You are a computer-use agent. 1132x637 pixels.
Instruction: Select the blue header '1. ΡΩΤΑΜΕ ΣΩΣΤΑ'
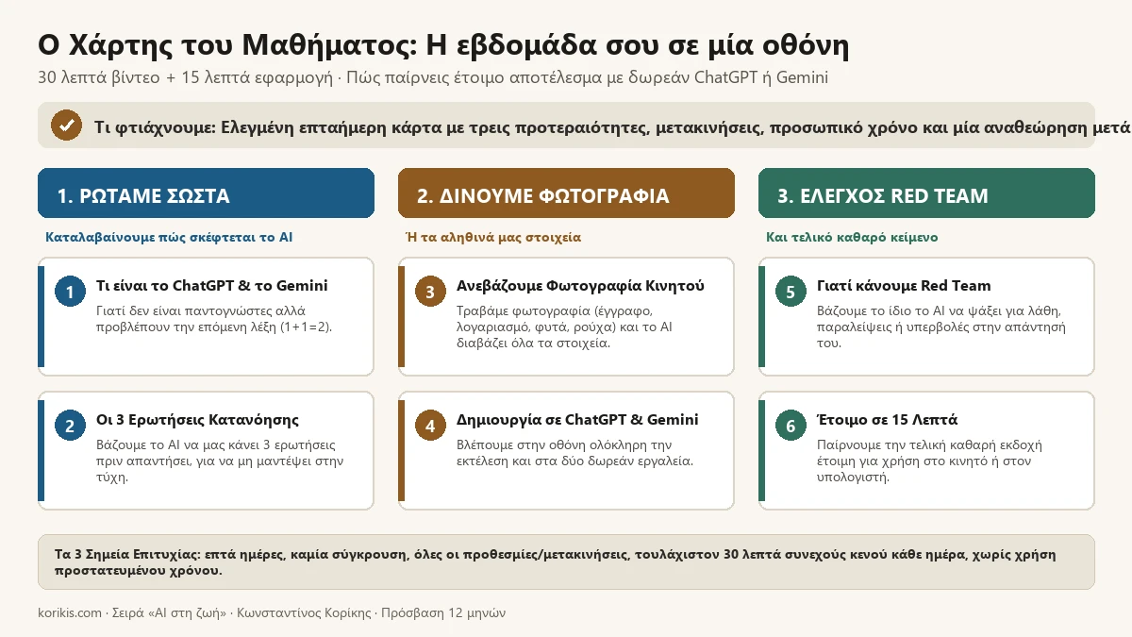[x=206, y=193]
